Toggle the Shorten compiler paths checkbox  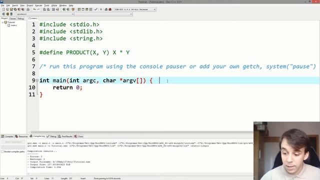pyautogui.click(x=2, y=151)
